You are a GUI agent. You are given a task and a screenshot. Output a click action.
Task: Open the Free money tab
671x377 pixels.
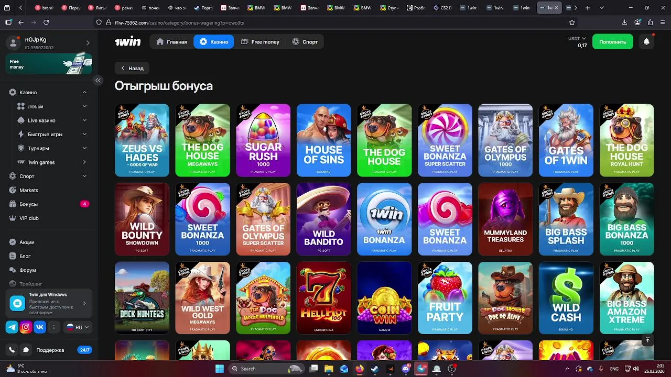pos(260,42)
